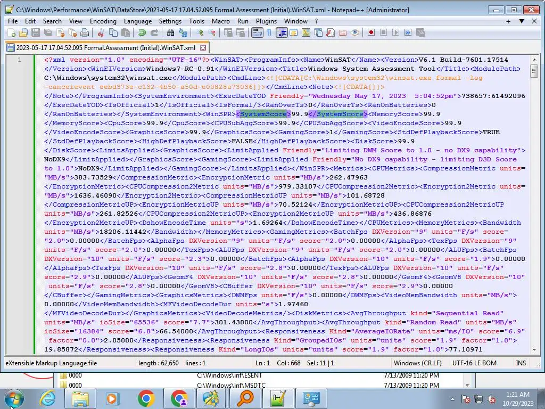Click the Print icon in toolbar
The height and width of the screenshot is (409, 545).
[x=85, y=32]
